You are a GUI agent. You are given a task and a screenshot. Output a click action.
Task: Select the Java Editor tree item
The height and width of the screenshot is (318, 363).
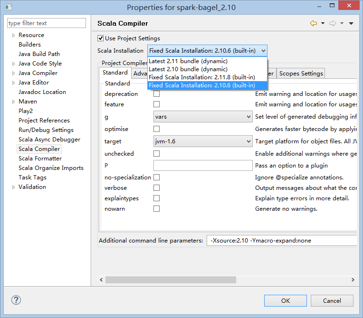[x=34, y=83]
